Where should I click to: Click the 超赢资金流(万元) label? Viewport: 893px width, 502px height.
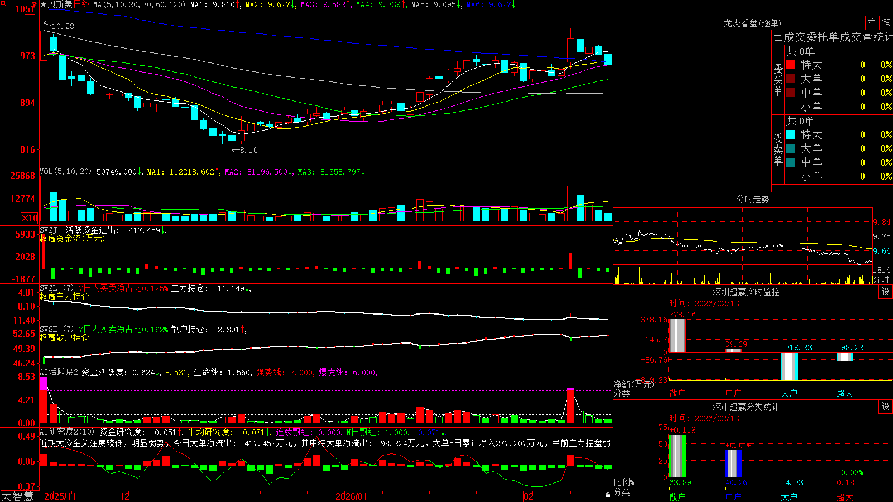point(72,238)
